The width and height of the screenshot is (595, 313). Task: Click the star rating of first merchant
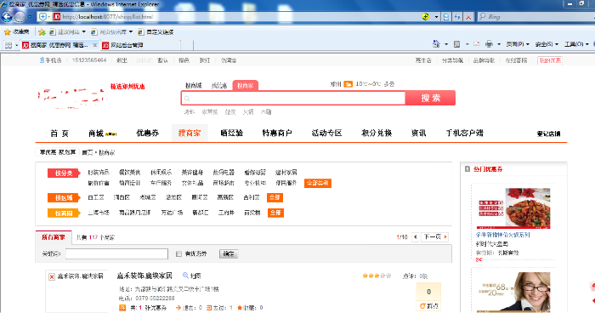[377, 276]
